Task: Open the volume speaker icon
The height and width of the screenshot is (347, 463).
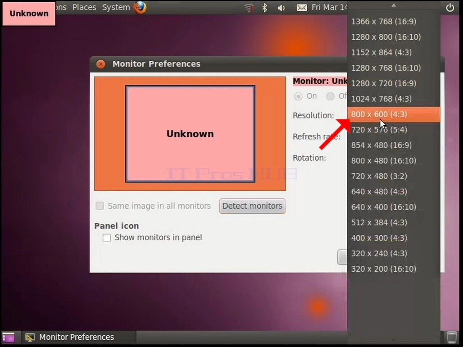Action: click(281, 8)
